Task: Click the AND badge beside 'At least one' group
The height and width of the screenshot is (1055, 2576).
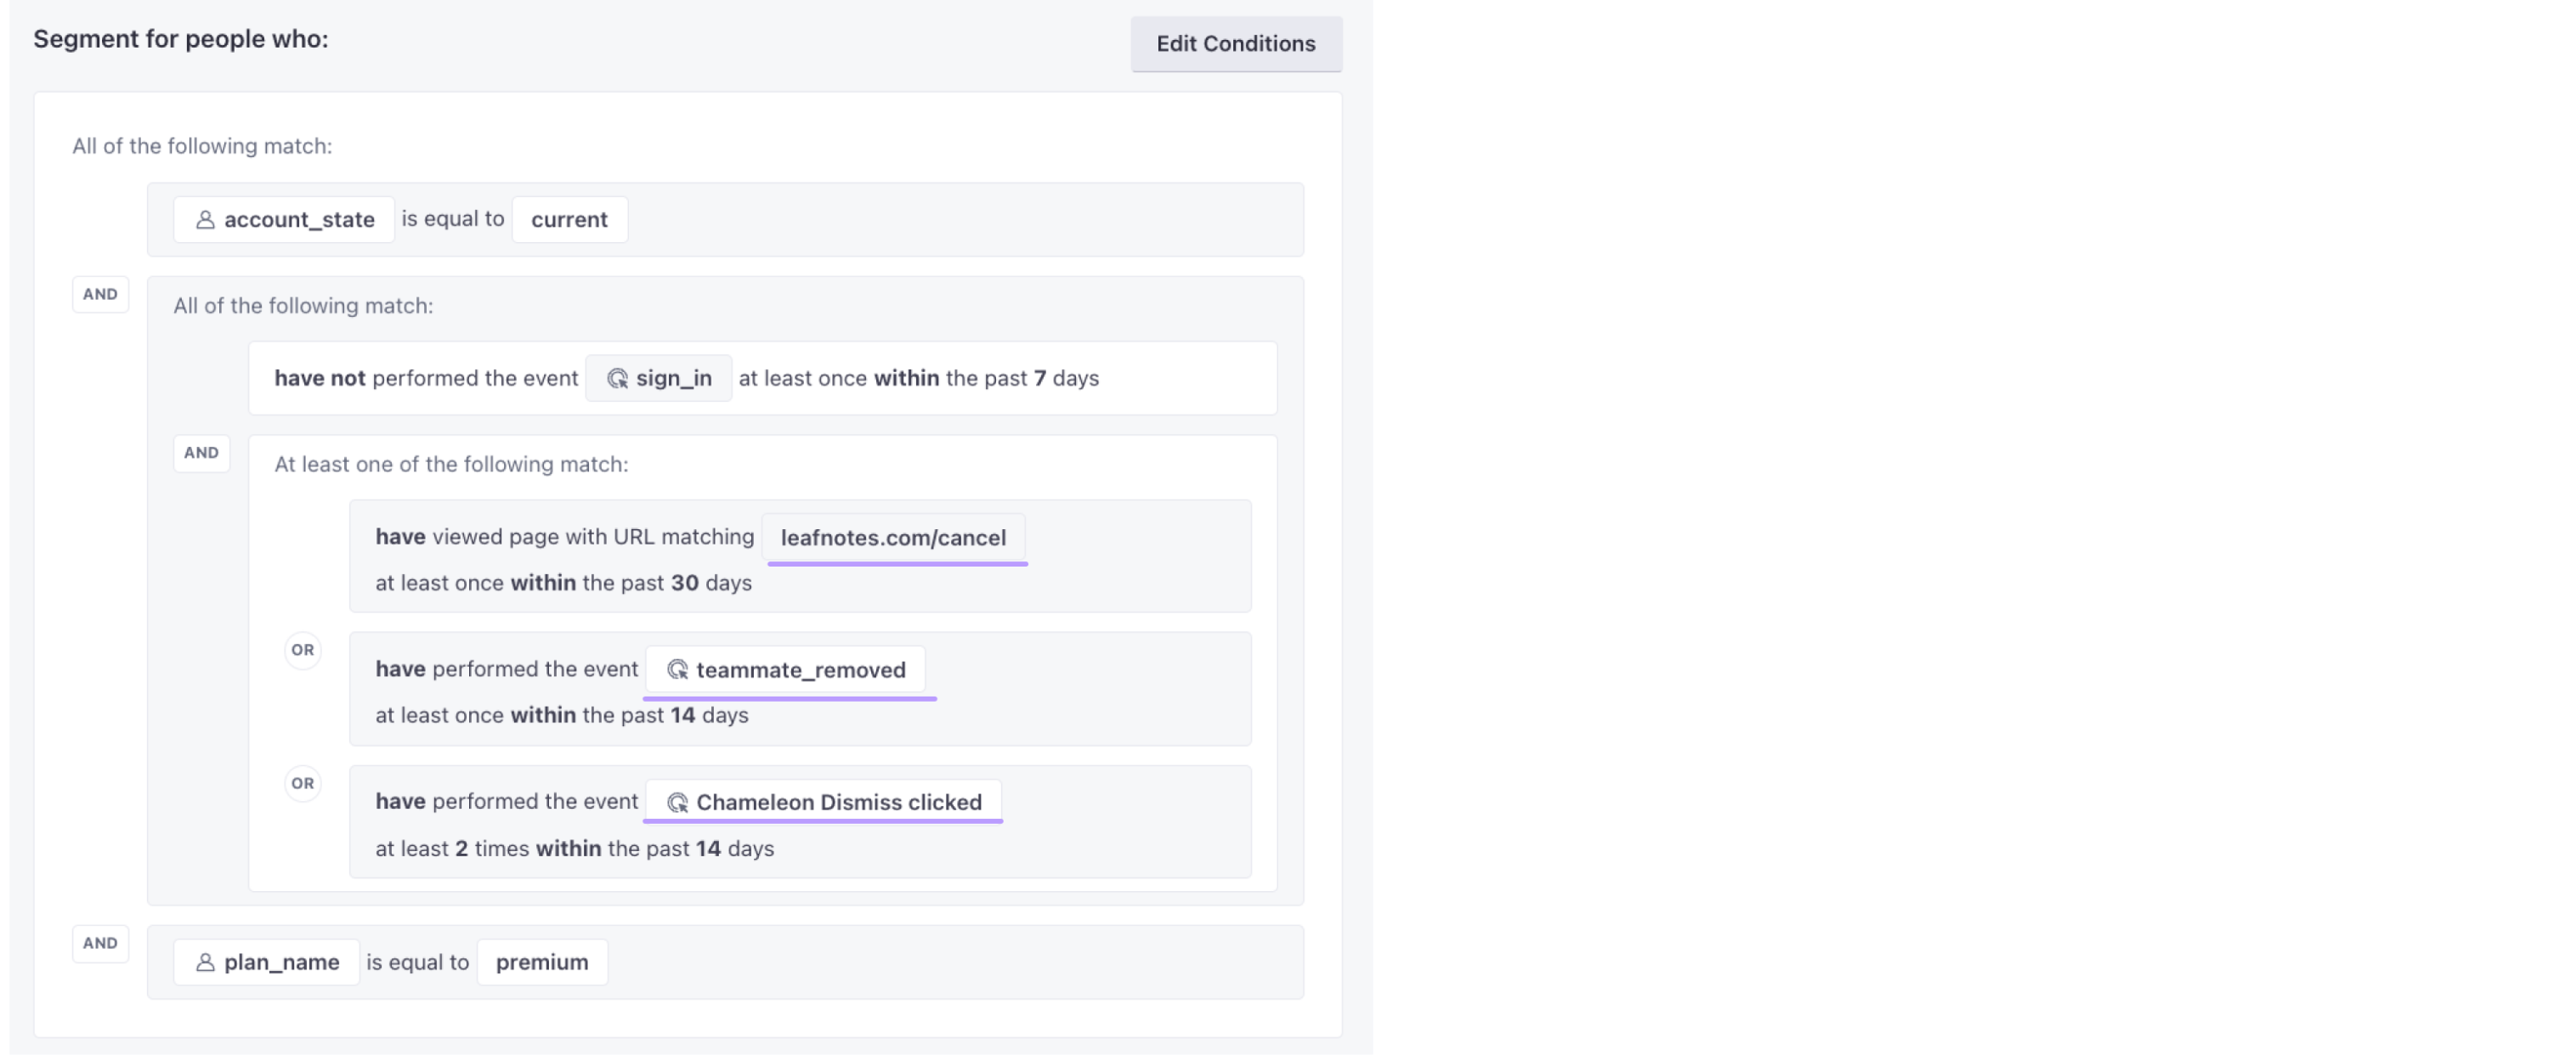Action: coord(201,454)
